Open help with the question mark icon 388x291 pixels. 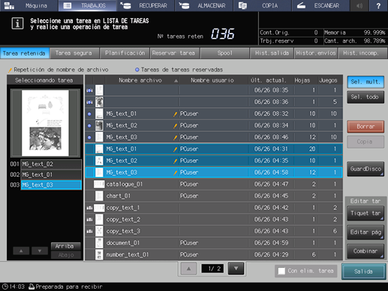click(378, 5)
